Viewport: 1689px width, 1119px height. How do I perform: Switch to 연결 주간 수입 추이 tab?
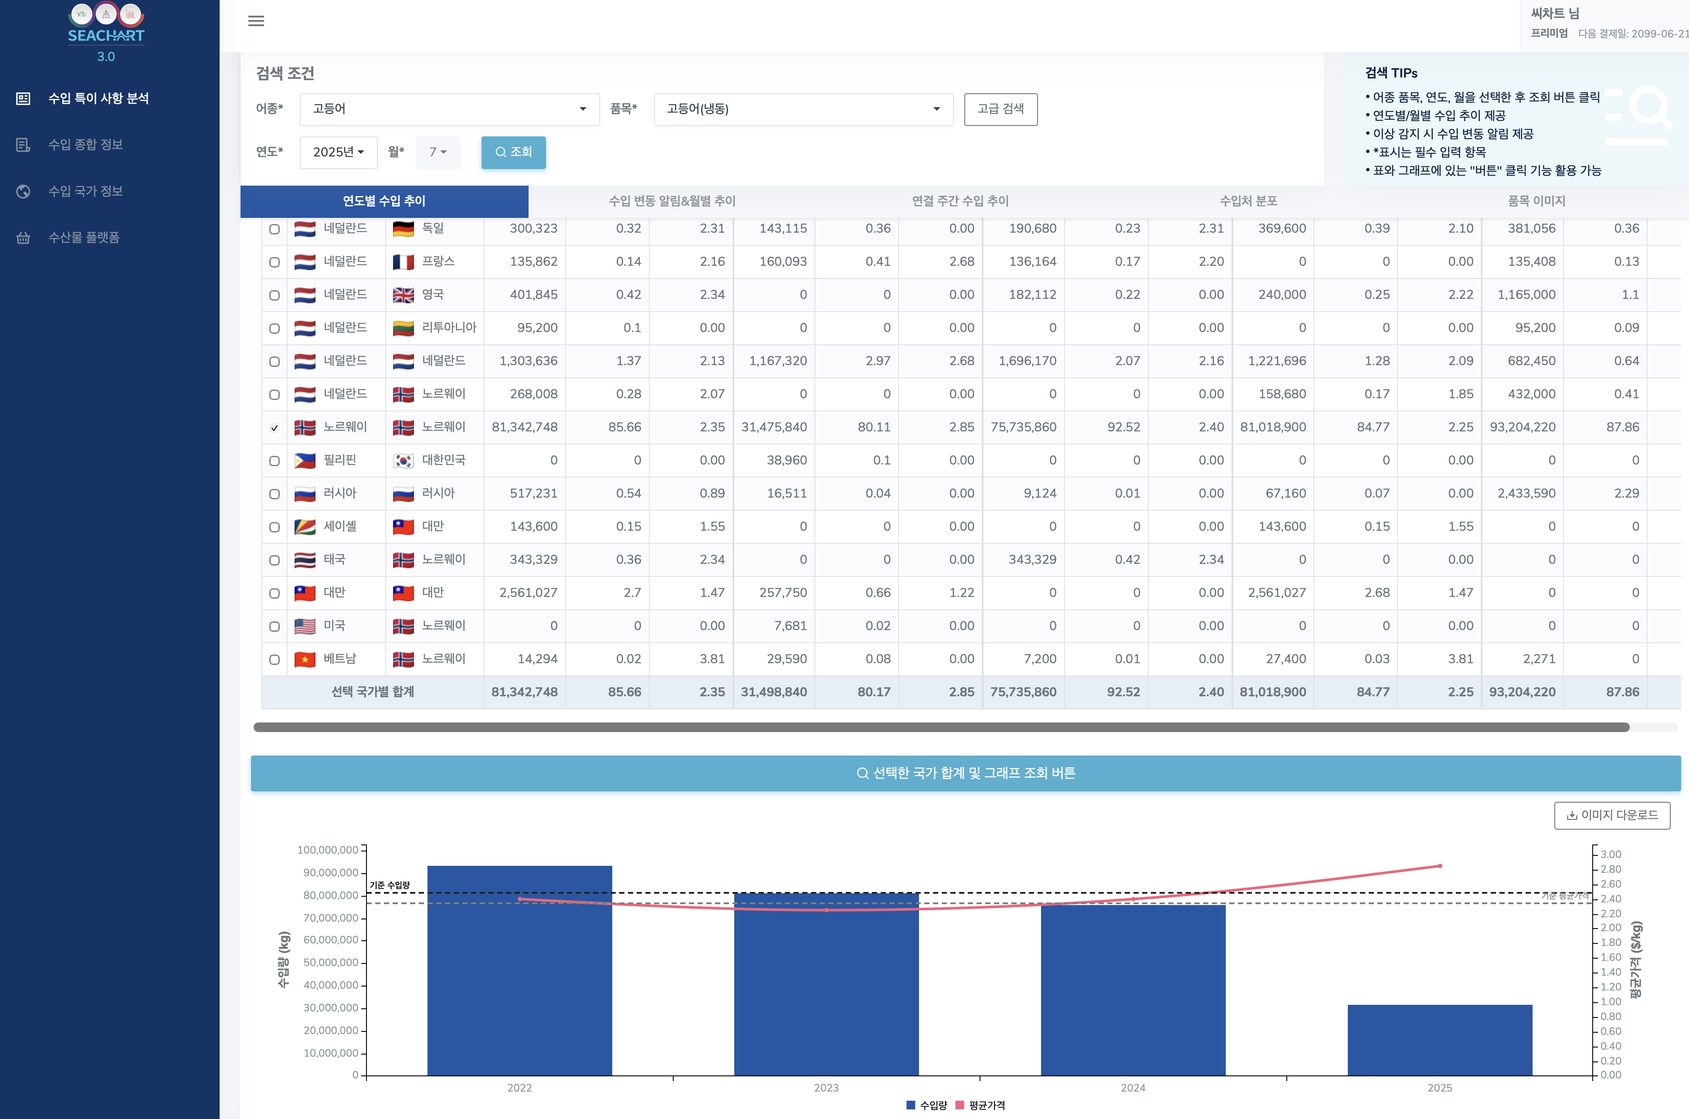coord(960,201)
